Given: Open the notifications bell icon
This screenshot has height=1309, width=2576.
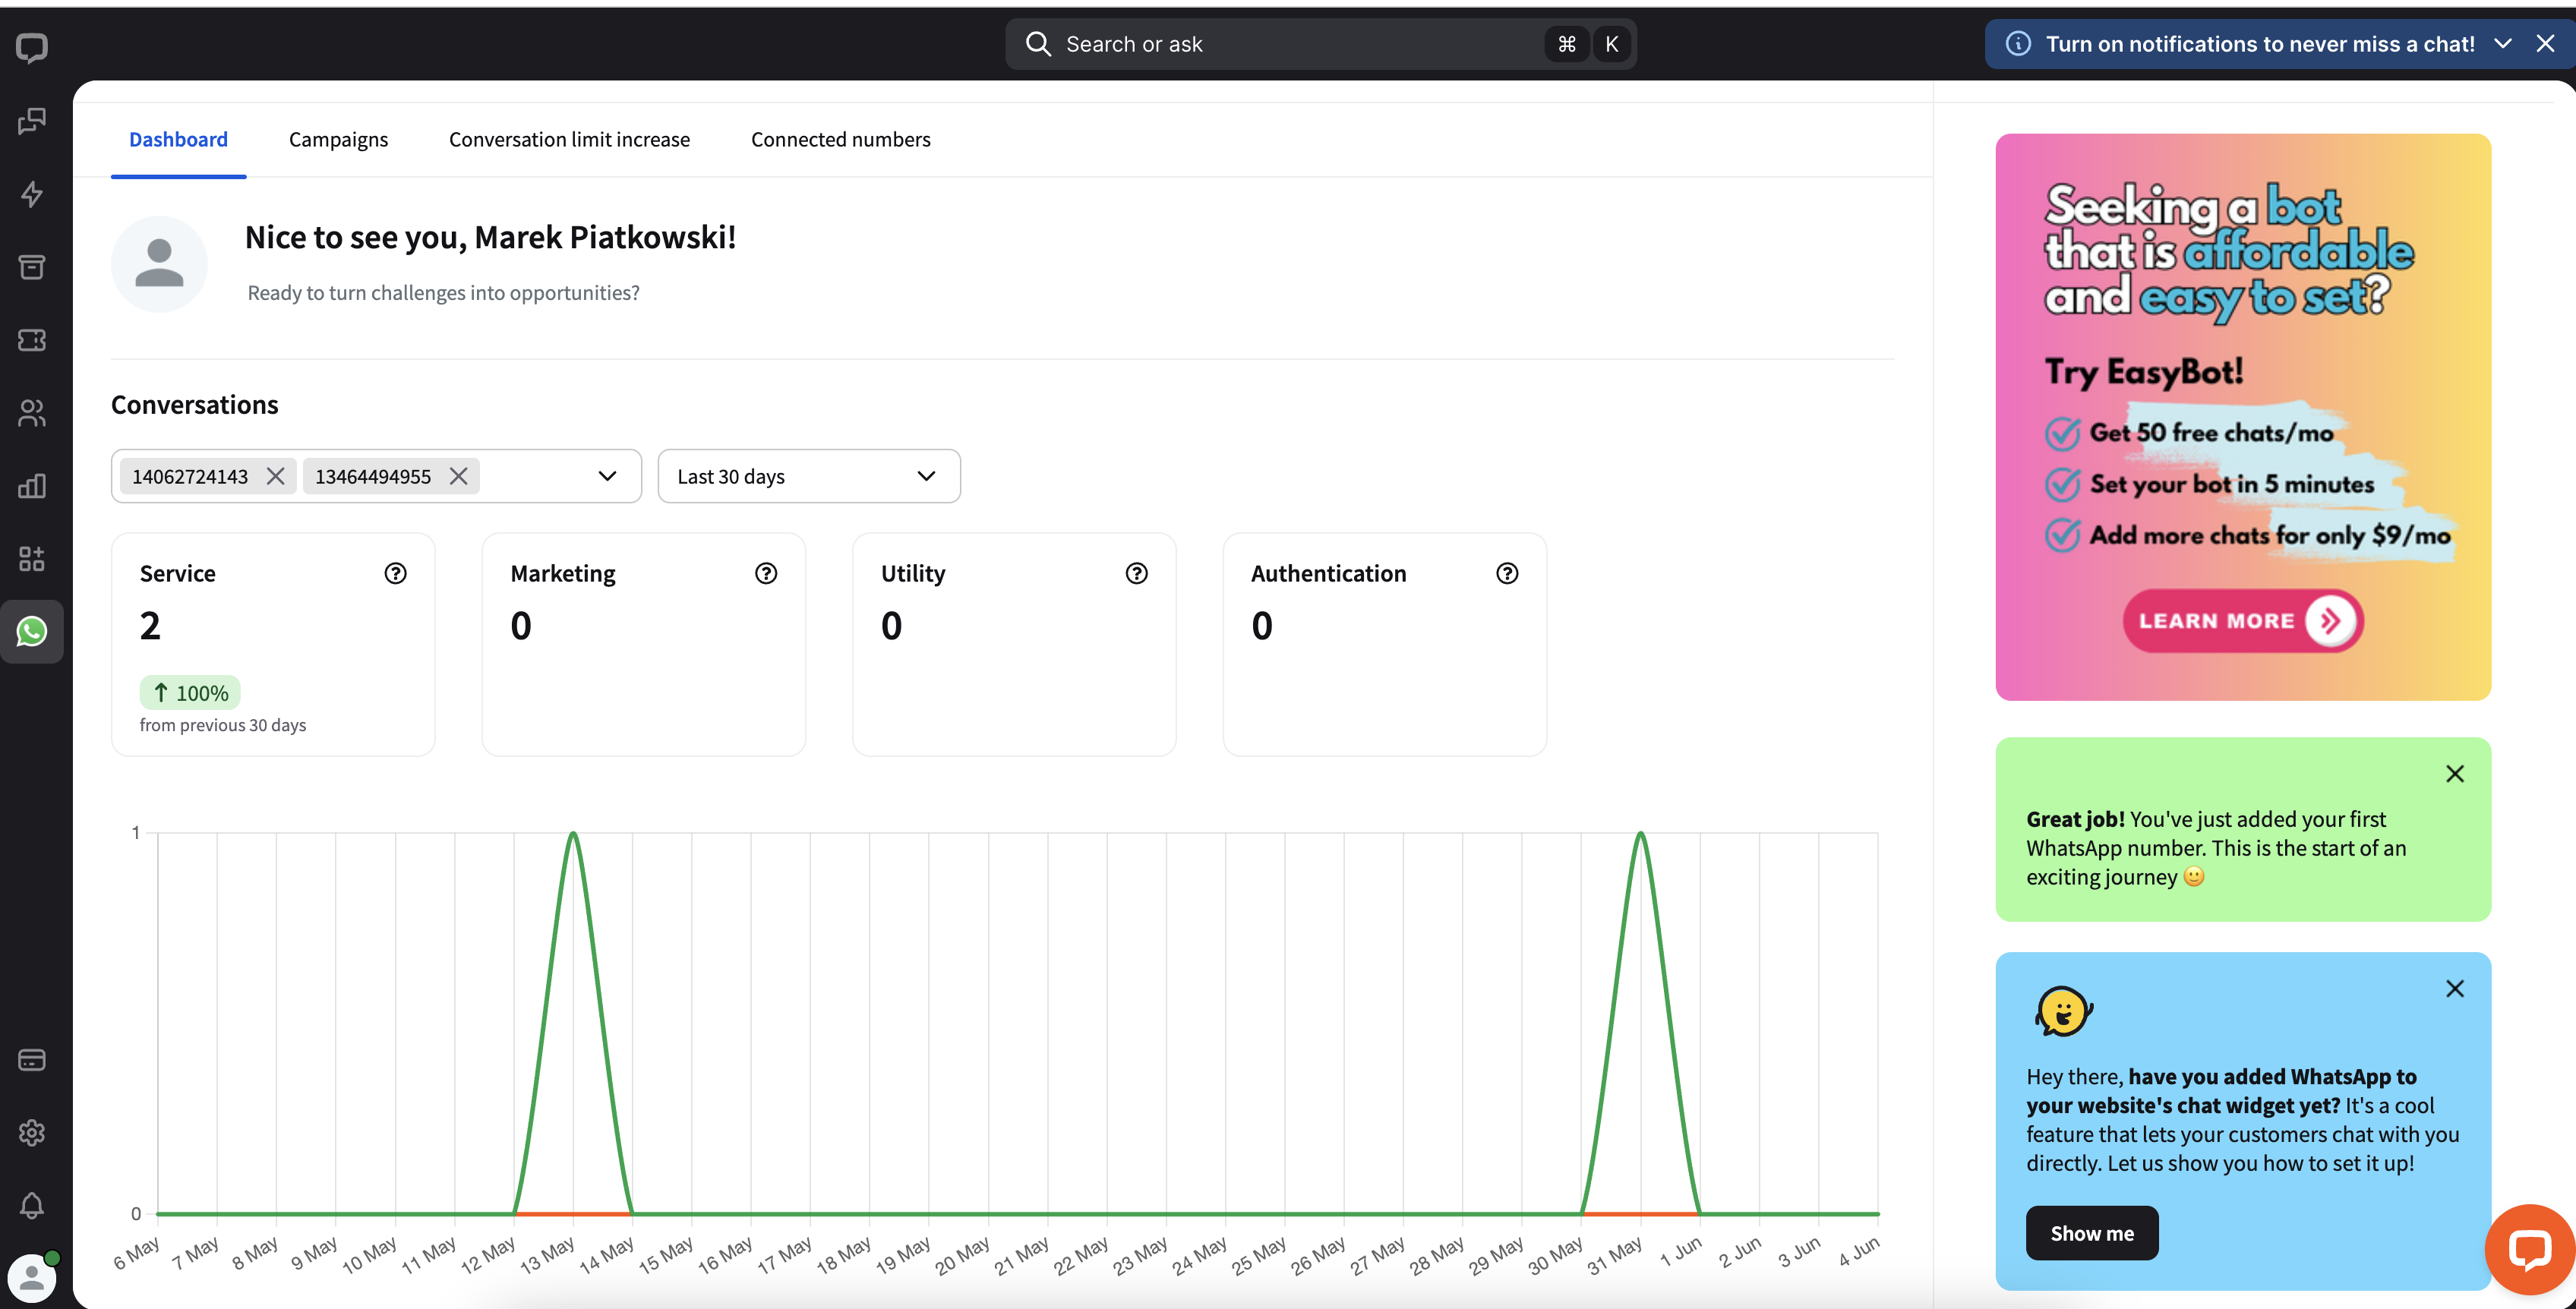Looking at the screenshot, I should (x=32, y=1206).
